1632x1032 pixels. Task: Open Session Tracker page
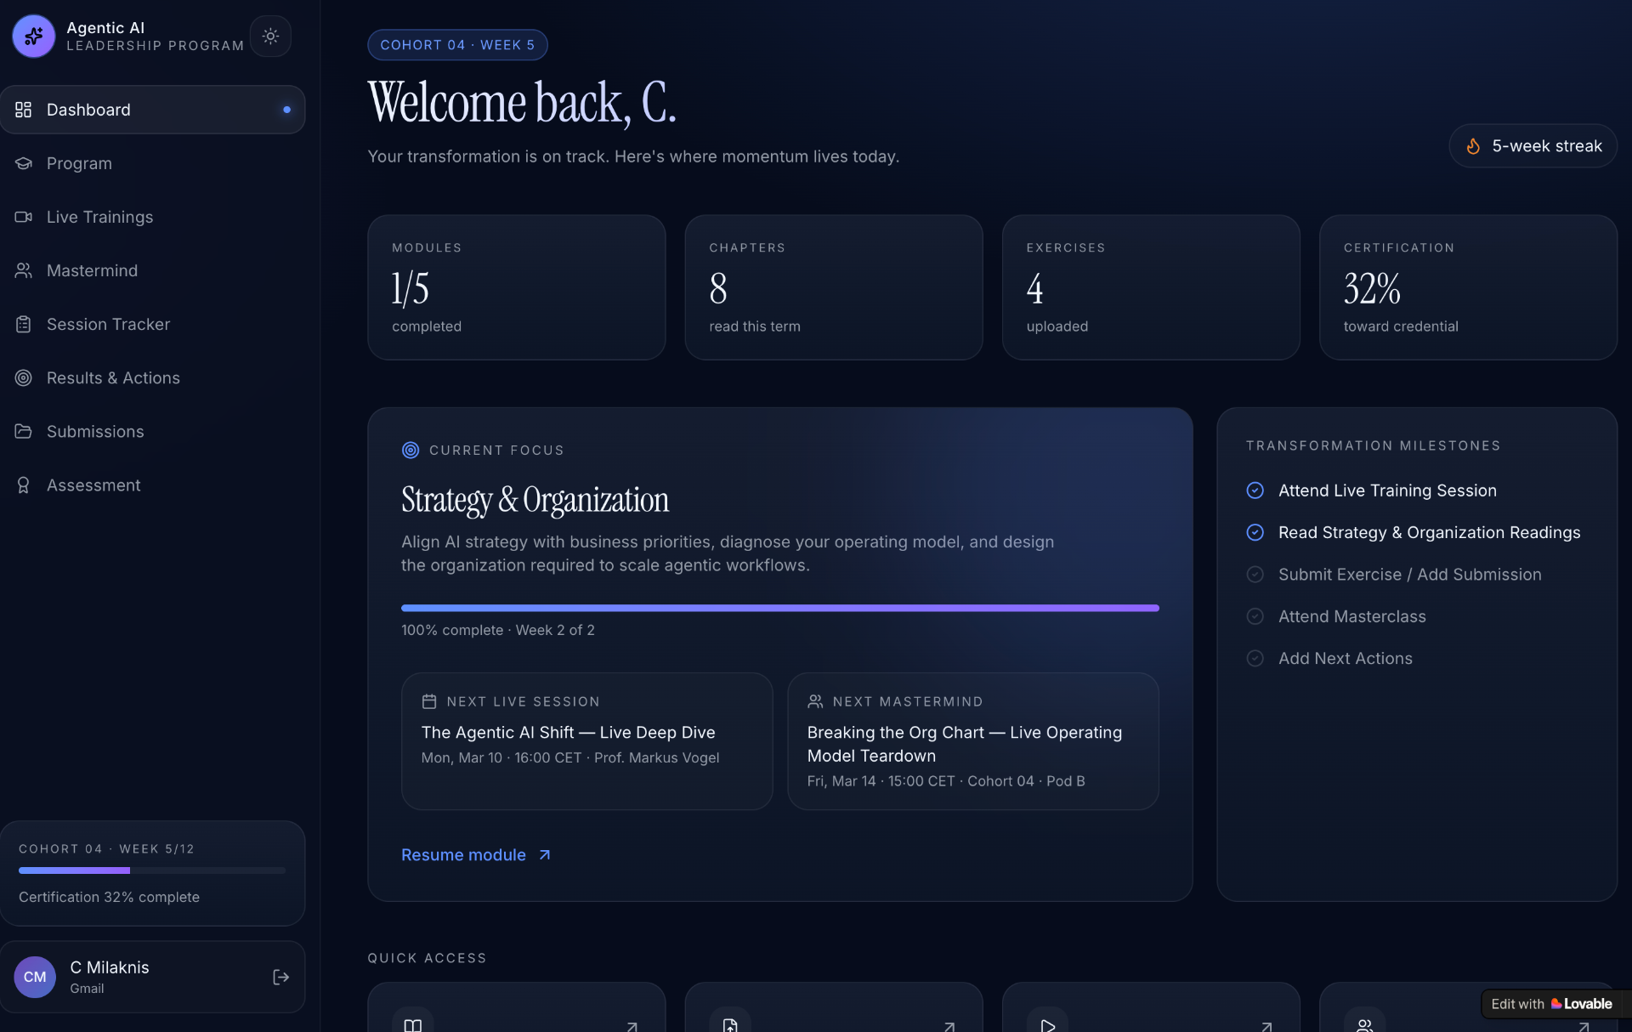pos(153,324)
